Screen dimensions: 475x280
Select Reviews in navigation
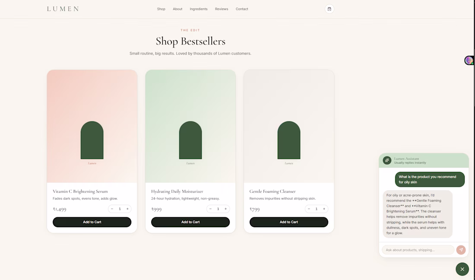click(222, 9)
